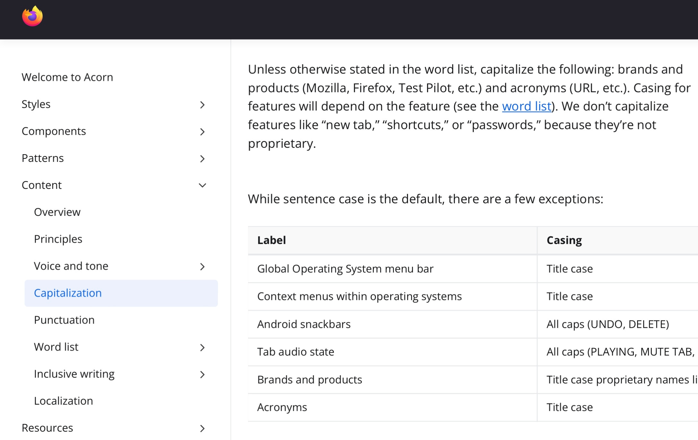
Task: Open the Voice and tone page
Action: click(71, 266)
